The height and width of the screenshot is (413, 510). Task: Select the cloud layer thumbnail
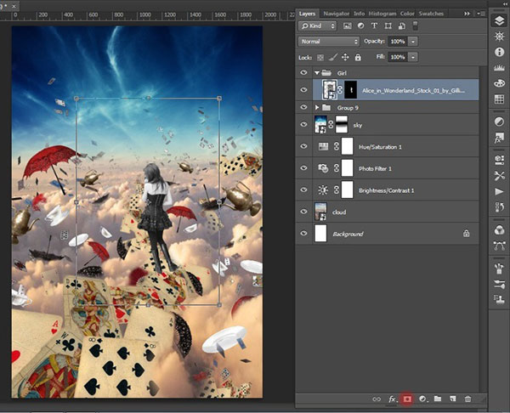(320, 212)
